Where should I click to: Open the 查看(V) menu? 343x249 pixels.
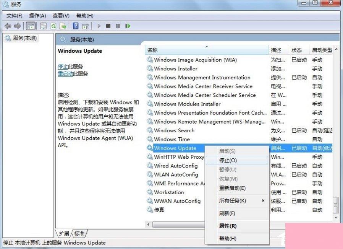tap(61, 16)
